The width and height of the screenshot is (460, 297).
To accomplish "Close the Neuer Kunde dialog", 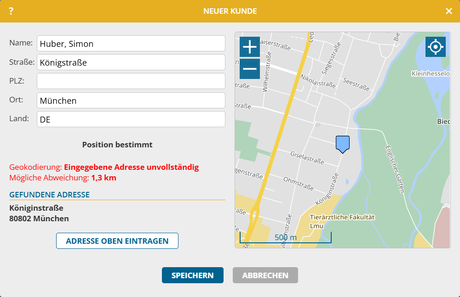I will pyautogui.click(x=448, y=11).
